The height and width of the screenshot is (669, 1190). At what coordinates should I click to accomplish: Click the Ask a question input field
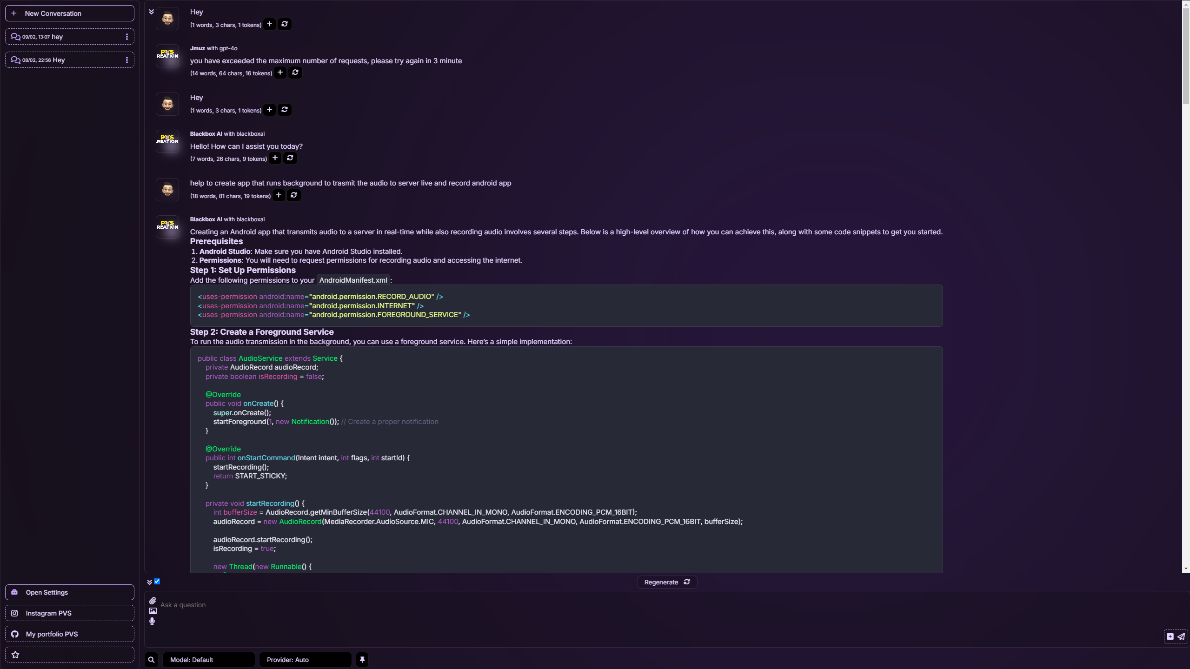pyautogui.click(x=651, y=605)
